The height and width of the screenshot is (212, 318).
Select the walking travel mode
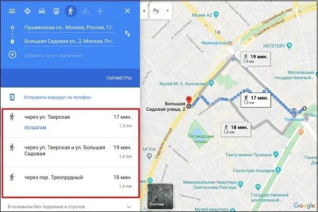tap(70, 11)
